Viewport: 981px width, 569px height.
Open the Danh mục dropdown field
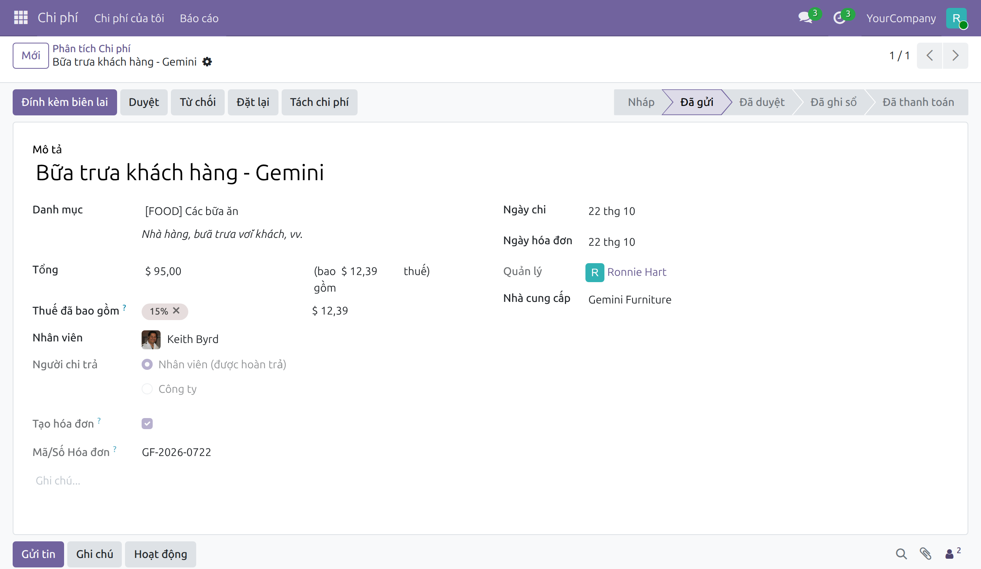pos(301,211)
